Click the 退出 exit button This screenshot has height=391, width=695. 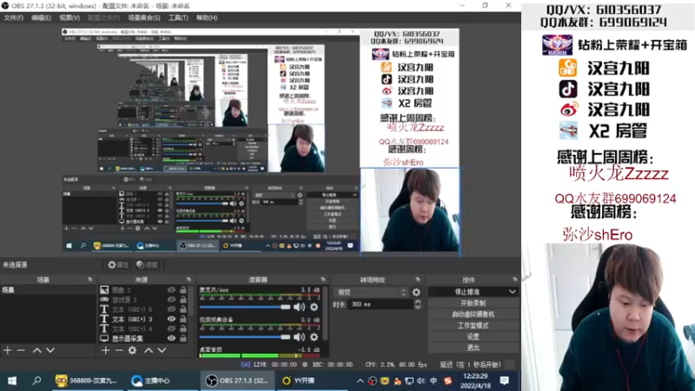(473, 348)
